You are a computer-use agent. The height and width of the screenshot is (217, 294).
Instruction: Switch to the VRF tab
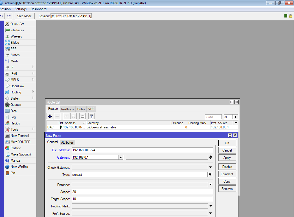coord(91,109)
